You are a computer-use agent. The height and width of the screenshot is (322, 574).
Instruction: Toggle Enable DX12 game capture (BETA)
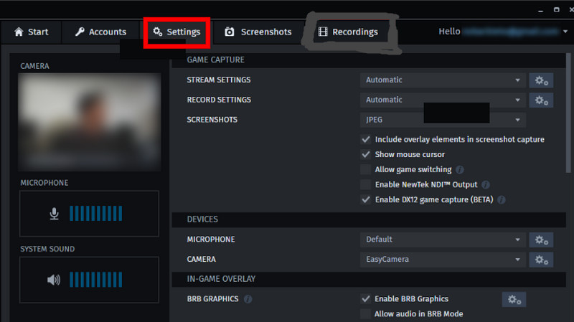click(x=366, y=199)
